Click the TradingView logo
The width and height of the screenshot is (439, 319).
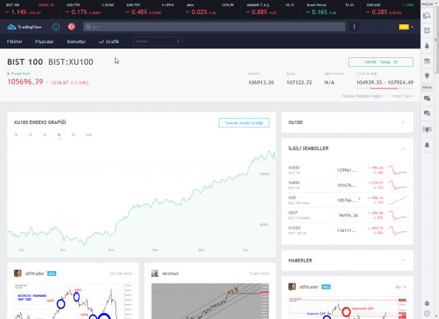point(24,27)
